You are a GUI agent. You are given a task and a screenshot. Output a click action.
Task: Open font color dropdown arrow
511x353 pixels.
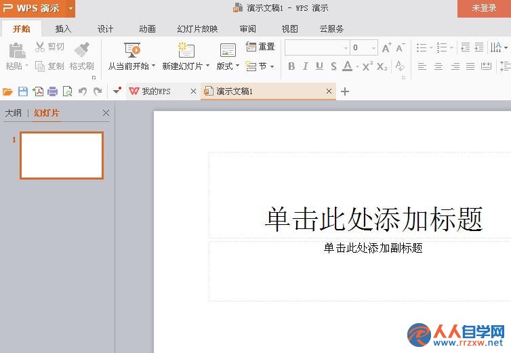(358, 67)
